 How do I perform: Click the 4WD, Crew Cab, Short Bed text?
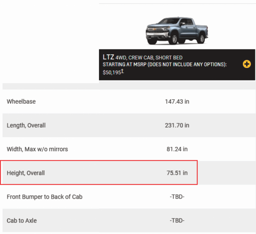click(x=149, y=58)
